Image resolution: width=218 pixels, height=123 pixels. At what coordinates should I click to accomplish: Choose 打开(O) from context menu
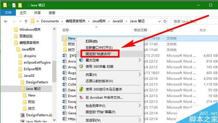click(92, 41)
